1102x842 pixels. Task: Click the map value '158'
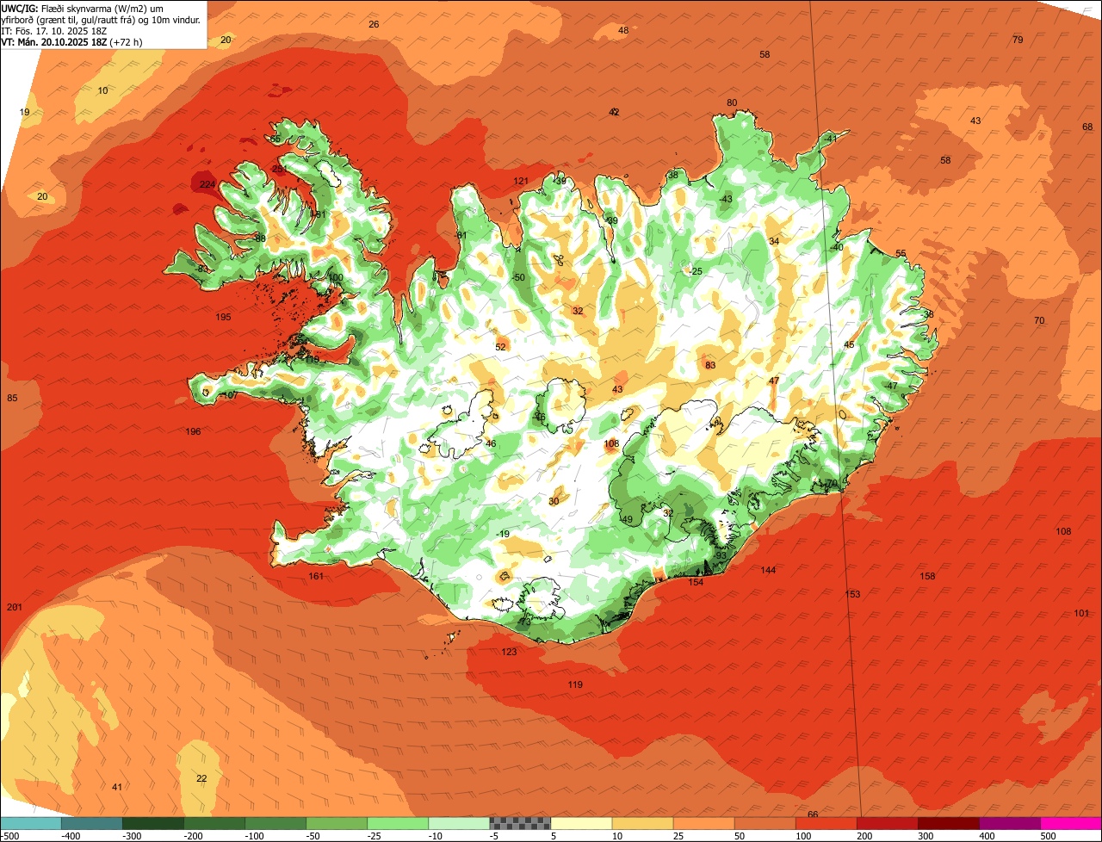[927, 576]
